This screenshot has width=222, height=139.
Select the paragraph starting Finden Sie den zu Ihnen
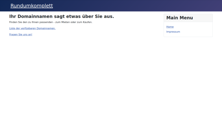coord(51,22)
